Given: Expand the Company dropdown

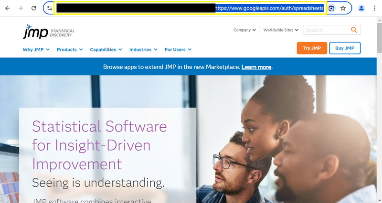Looking at the screenshot, I should (x=244, y=30).
